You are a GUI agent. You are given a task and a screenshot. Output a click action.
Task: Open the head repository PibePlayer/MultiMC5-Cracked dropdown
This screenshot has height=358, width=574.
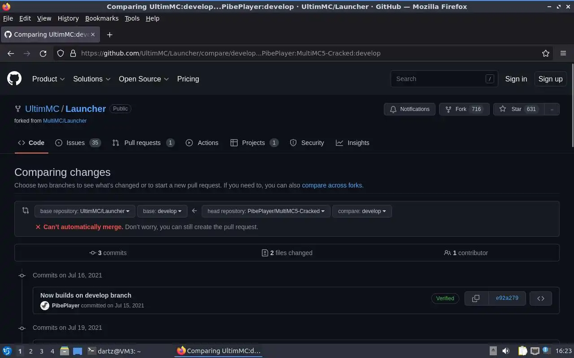pyautogui.click(x=266, y=211)
